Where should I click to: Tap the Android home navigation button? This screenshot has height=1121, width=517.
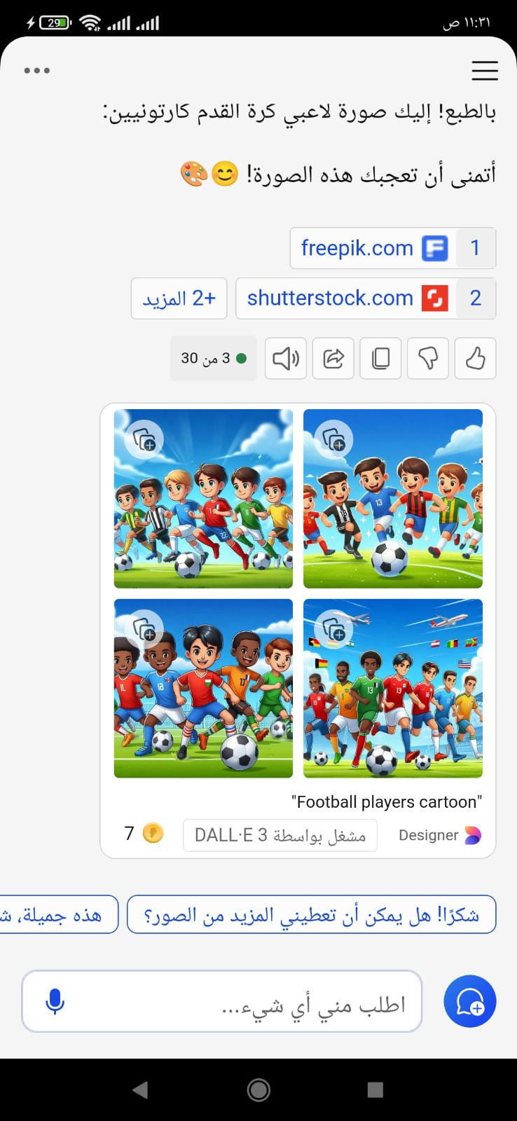pos(258,1089)
